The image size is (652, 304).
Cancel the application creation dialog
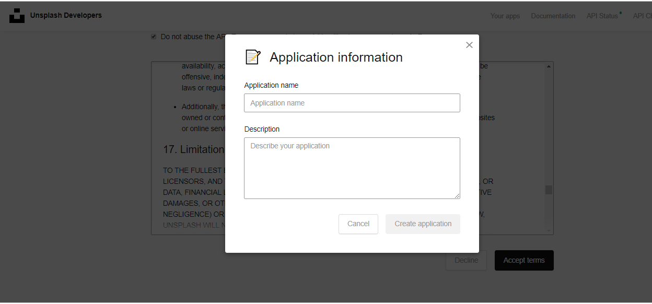point(358,224)
